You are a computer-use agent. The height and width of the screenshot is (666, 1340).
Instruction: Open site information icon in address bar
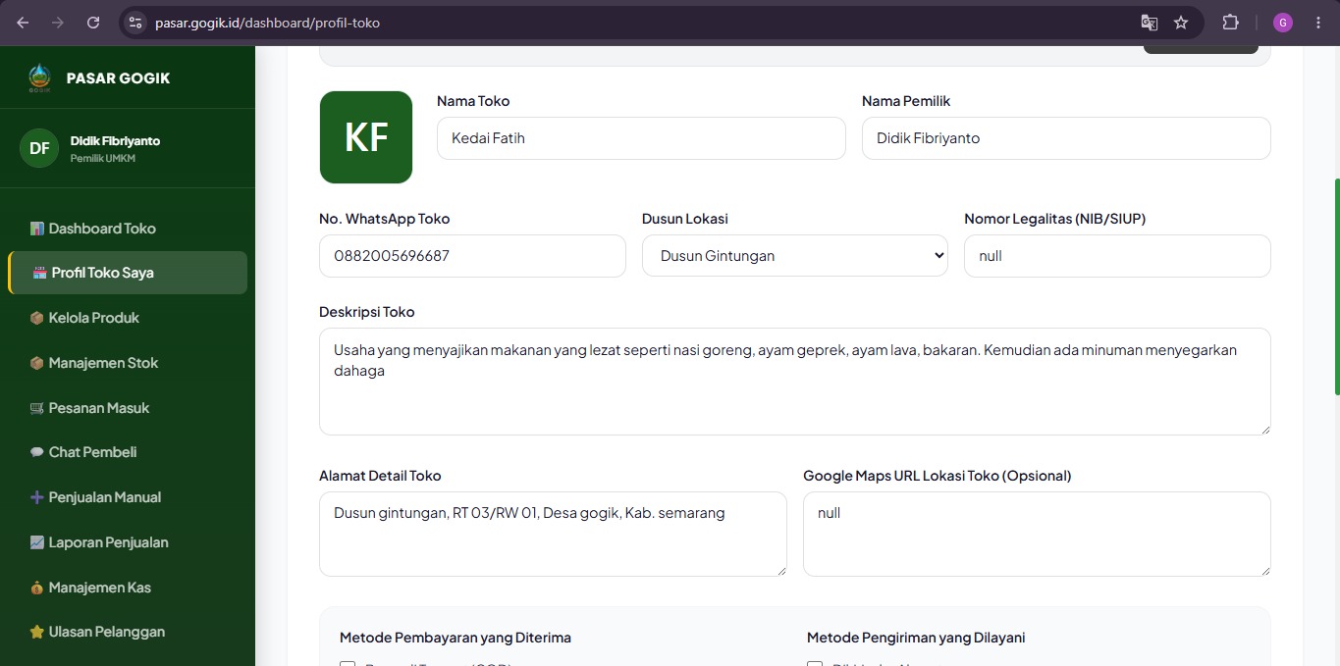click(136, 23)
